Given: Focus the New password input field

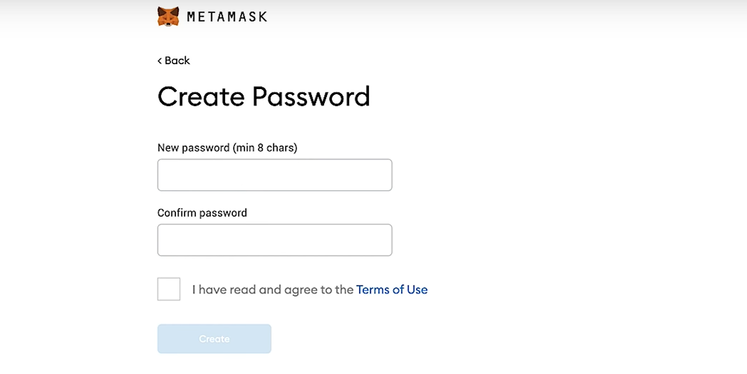Looking at the screenshot, I should point(274,175).
